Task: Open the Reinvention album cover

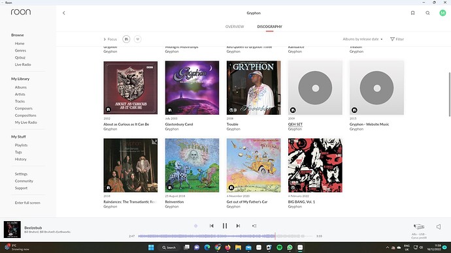Action: click(192, 165)
